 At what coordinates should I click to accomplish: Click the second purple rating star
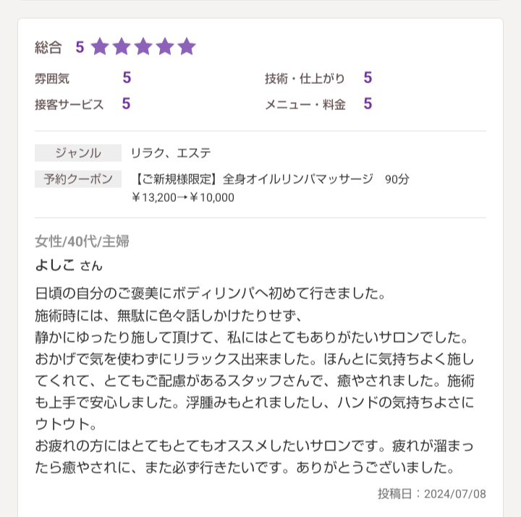point(122,46)
